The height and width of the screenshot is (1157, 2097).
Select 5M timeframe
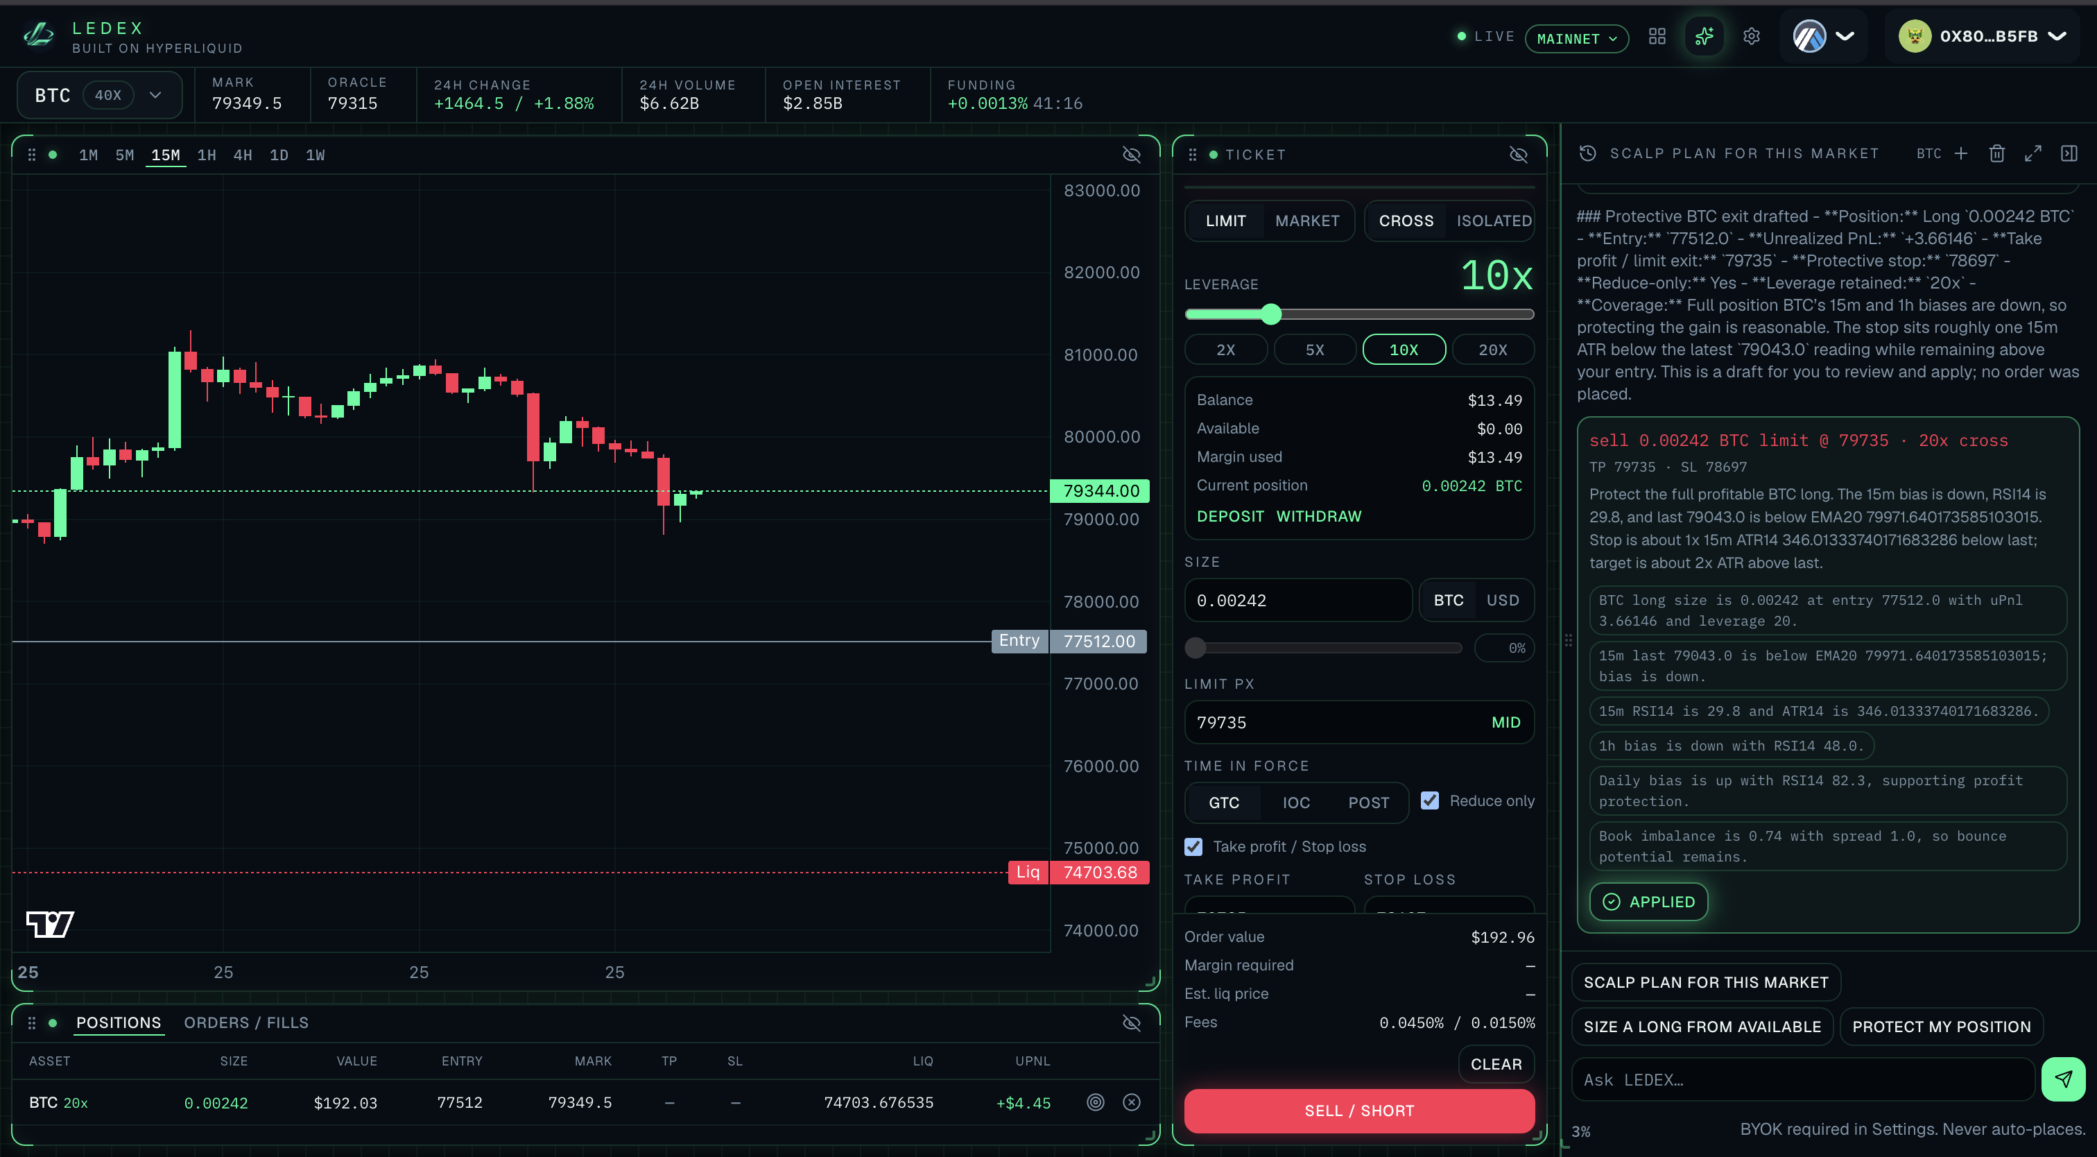(125, 155)
